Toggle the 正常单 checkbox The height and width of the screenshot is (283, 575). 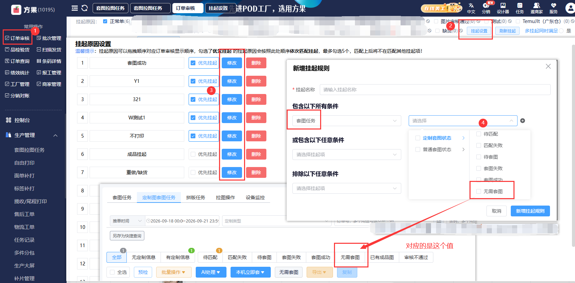click(x=105, y=21)
